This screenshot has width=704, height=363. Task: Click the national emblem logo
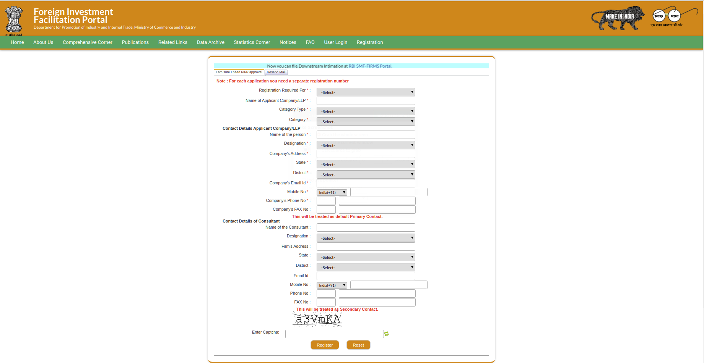point(14,18)
